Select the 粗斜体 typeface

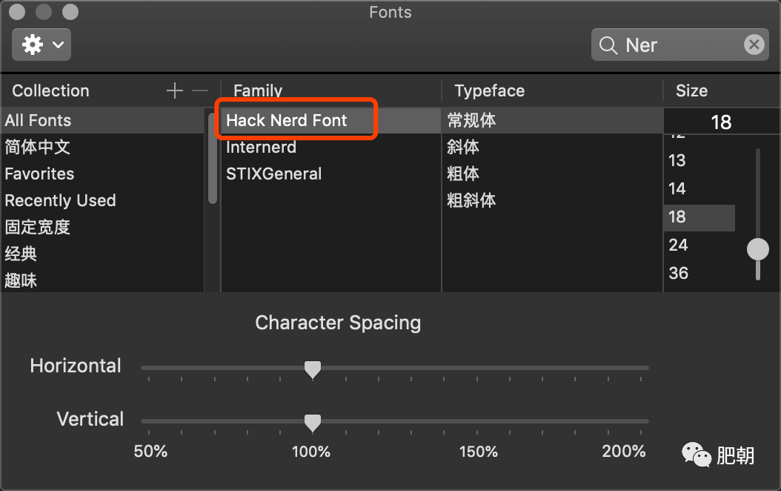(x=552, y=200)
